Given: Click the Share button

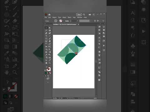Looking at the screenshot, I should click(x=79, y=15).
